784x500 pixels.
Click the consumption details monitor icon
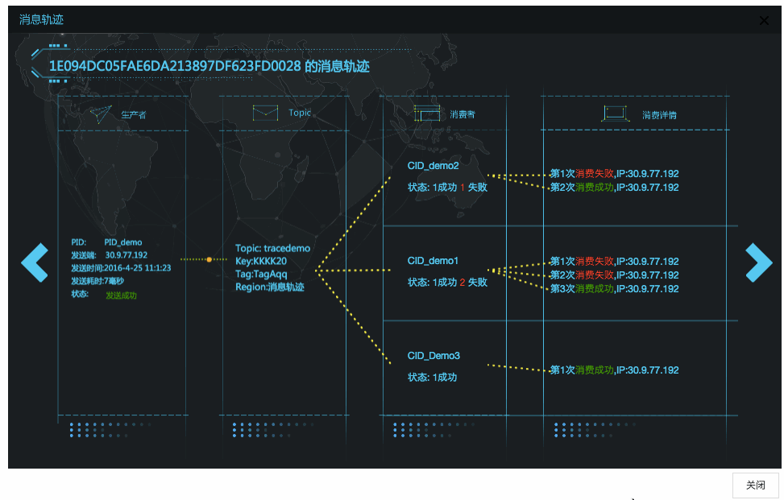click(x=615, y=114)
